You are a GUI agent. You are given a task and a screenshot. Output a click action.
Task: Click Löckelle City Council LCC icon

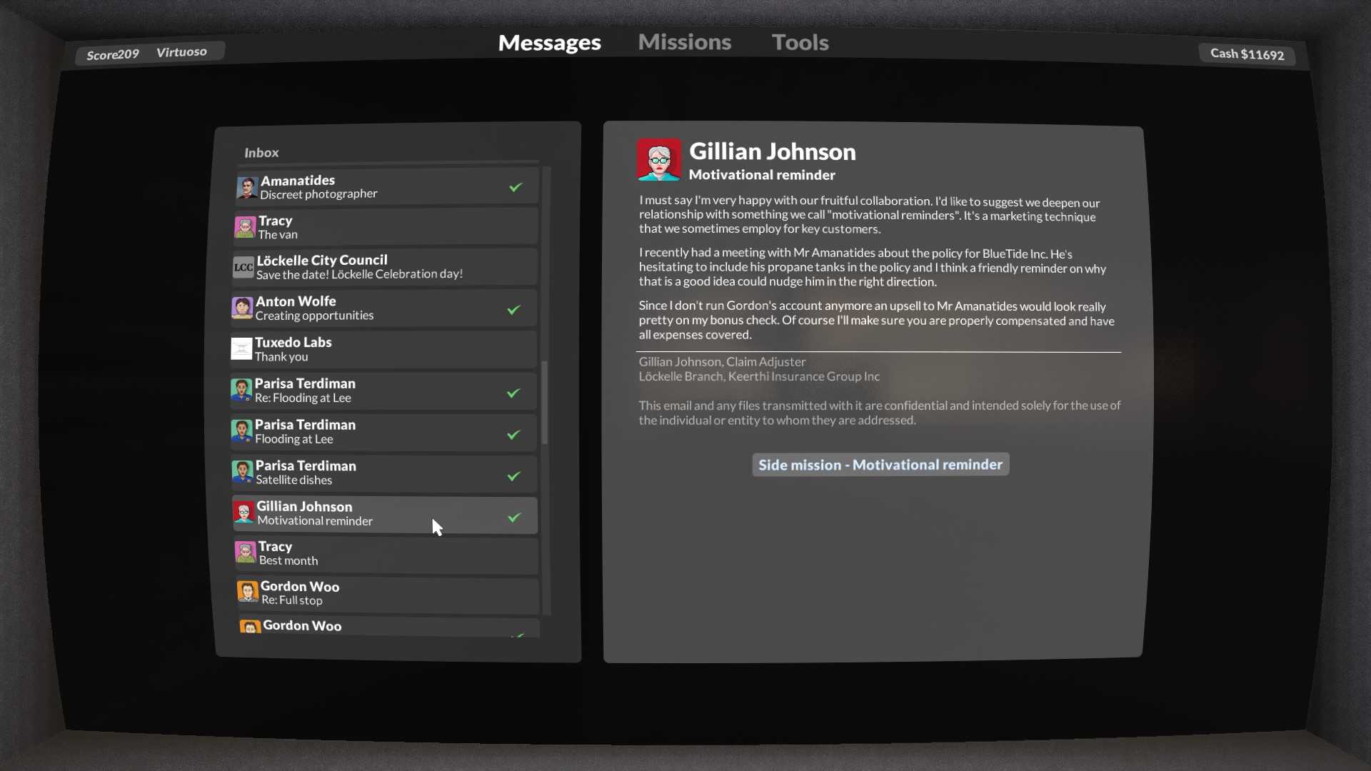click(x=243, y=267)
